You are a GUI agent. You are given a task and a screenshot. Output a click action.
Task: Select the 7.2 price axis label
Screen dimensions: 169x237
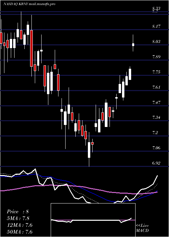(155, 133)
